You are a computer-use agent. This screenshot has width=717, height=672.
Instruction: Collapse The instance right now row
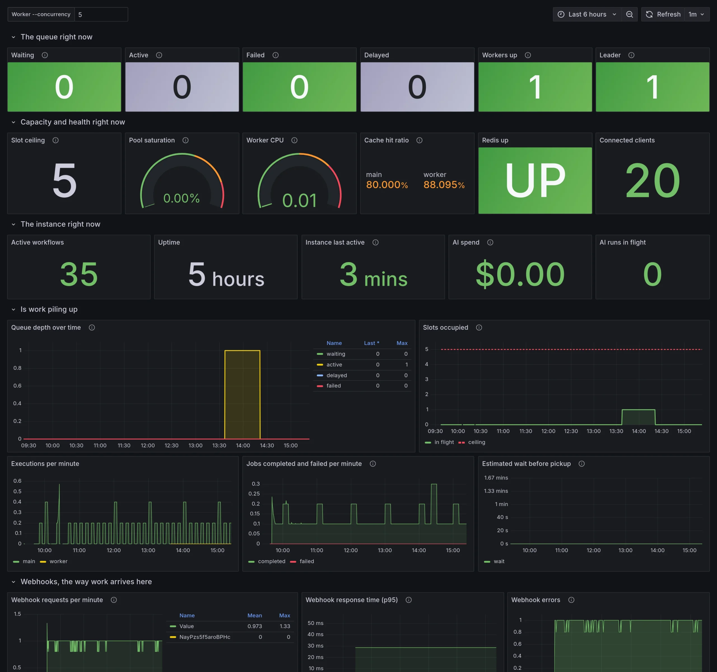coord(13,224)
